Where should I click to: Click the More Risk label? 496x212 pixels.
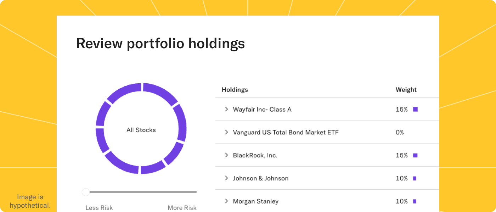(x=182, y=208)
